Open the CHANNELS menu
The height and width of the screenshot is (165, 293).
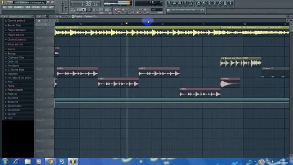coord(19,7)
